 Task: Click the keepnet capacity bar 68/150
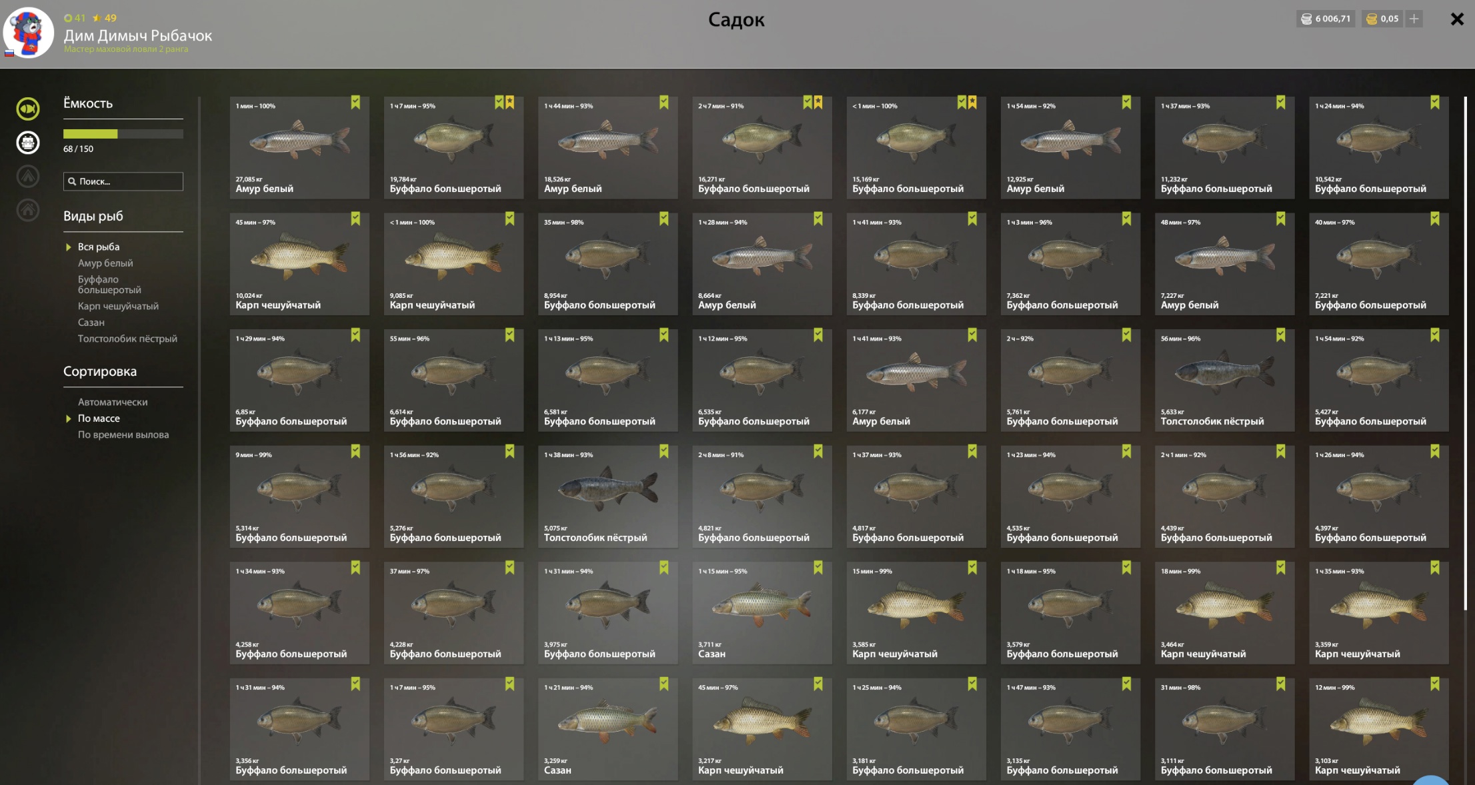[x=123, y=134]
